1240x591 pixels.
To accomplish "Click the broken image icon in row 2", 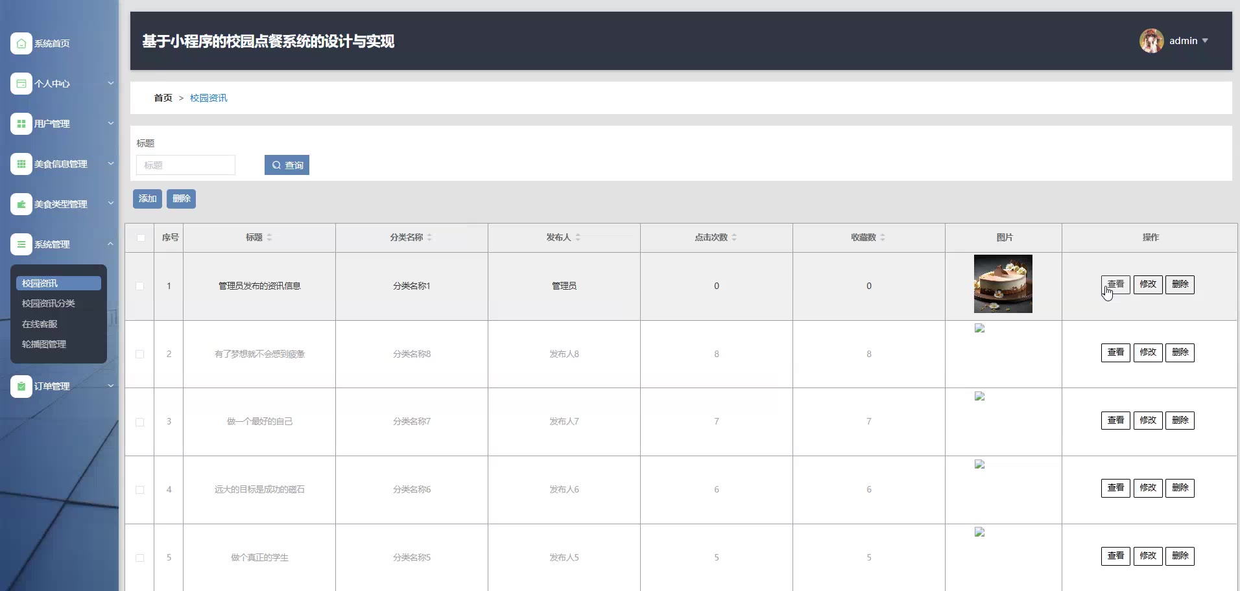I will [980, 329].
